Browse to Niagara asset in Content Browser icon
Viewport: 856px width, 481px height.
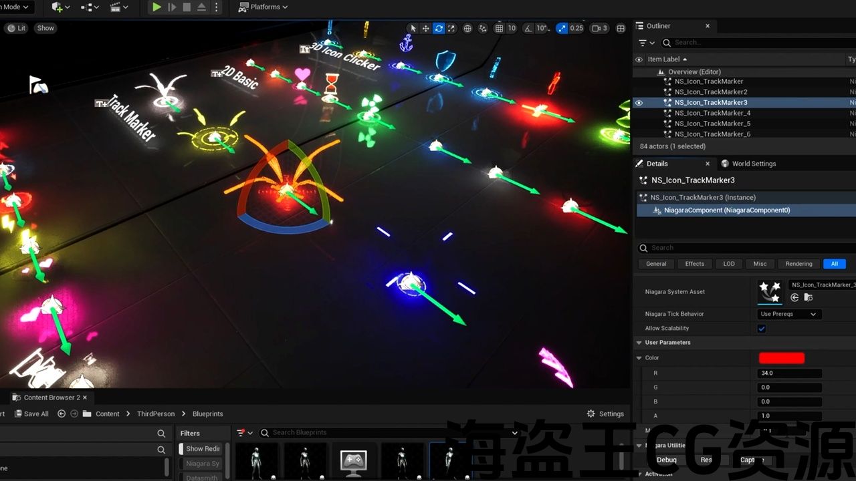point(809,297)
